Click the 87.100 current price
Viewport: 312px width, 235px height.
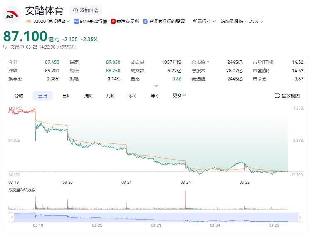click(x=25, y=36)
